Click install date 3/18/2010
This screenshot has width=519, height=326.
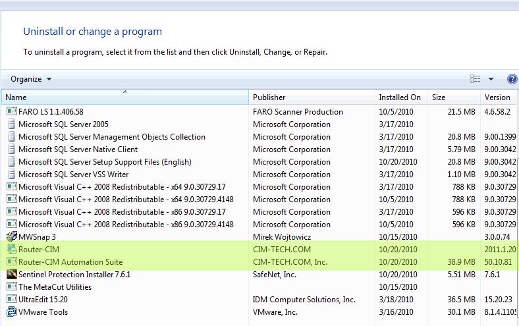pos(396,300)
